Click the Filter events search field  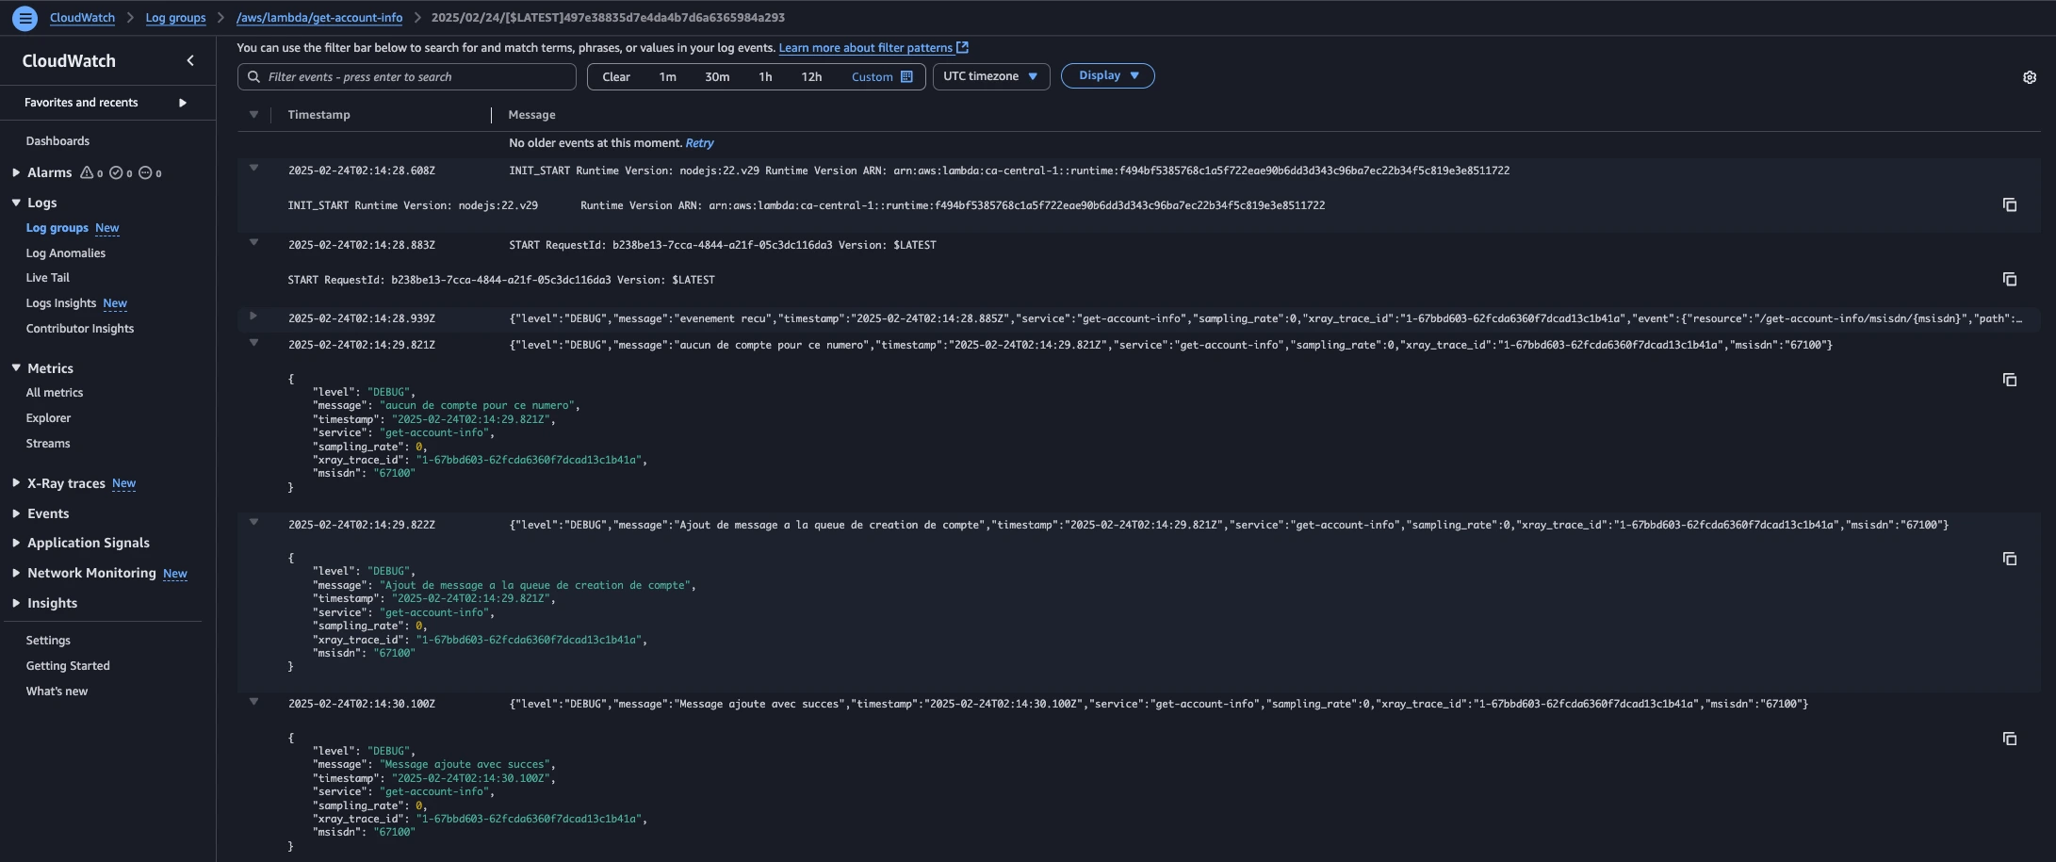[x=407, y=77]
